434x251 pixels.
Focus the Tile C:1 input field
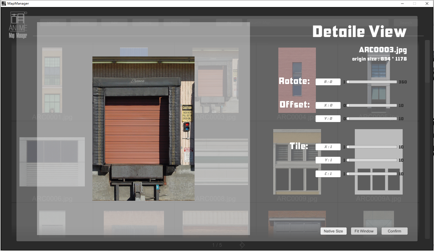[328, 174]
